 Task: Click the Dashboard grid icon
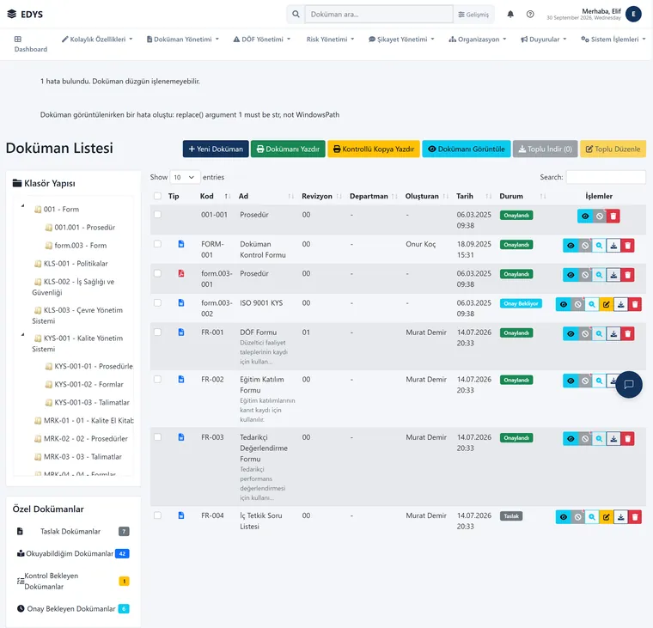point(17,40)
